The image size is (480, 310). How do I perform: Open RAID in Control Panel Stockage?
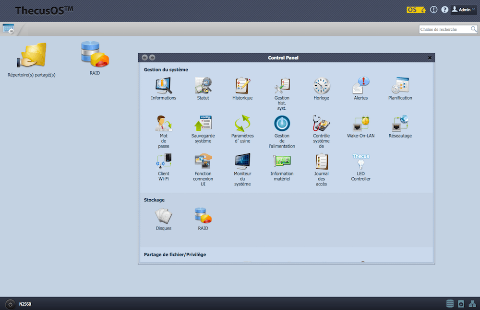point(203,219)
